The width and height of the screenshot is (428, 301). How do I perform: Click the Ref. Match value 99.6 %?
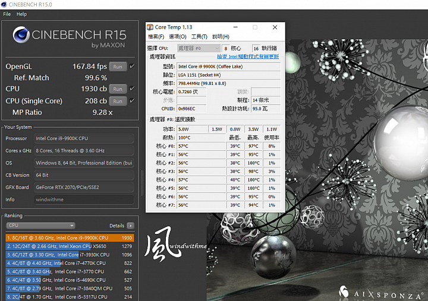coord(96,78)
